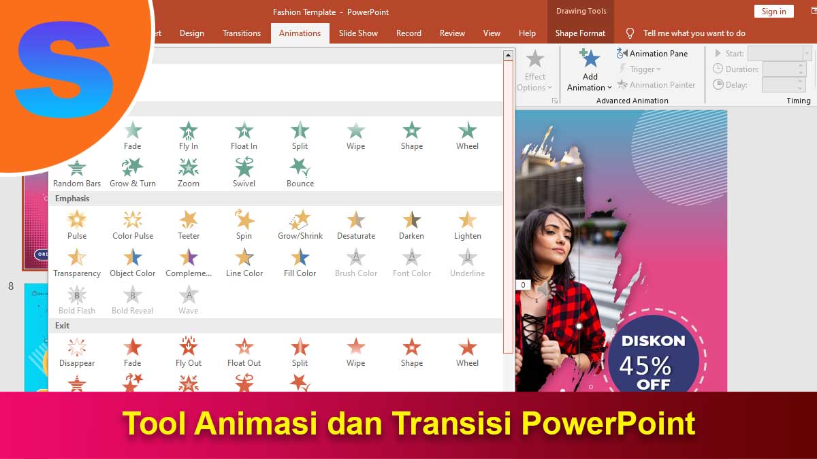Switch to the Transitions tab
The height and width of the screenshot is (459, 817).
242,33
